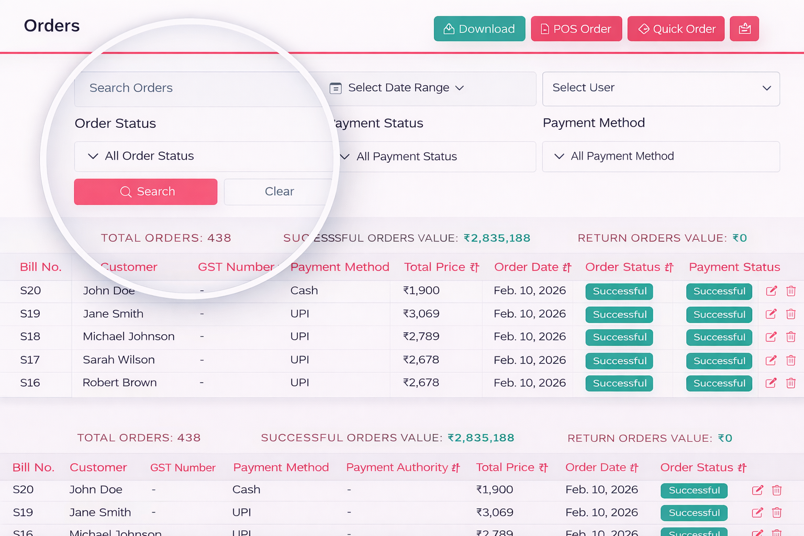Open the Select User dropdown
The height and width of the screenshot is (536, 804).
[661, 88]
